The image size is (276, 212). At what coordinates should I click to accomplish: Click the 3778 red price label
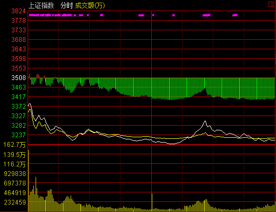click(x=19, y=21)
